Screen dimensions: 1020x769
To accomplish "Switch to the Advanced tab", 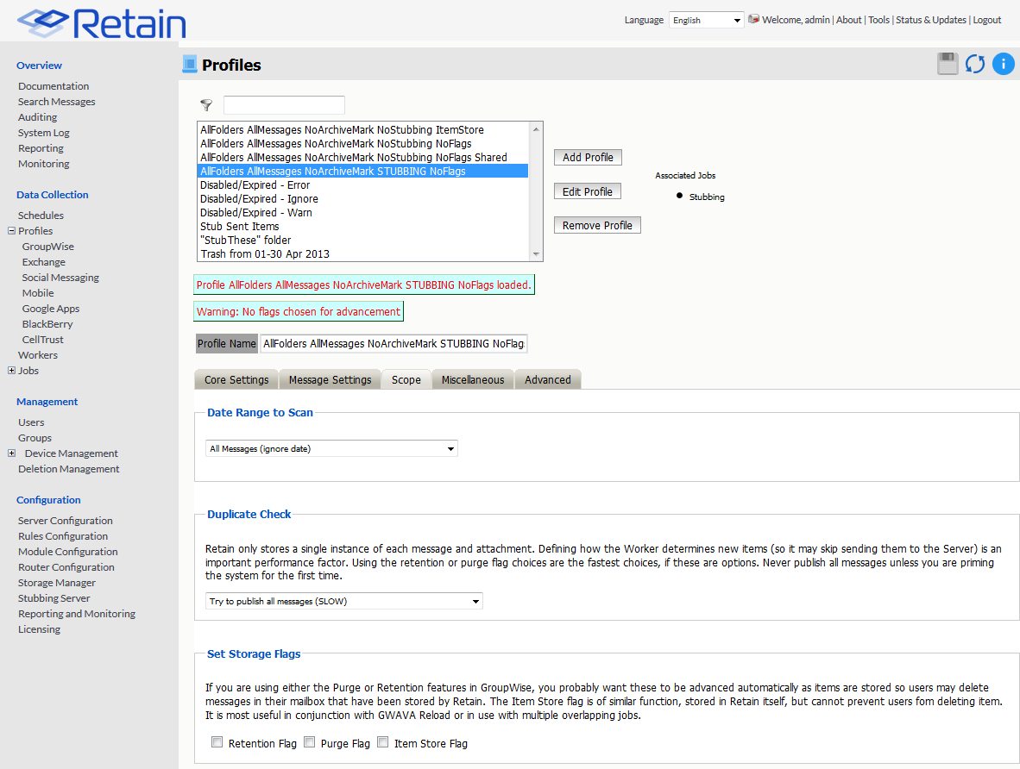I will coord(548,379).
